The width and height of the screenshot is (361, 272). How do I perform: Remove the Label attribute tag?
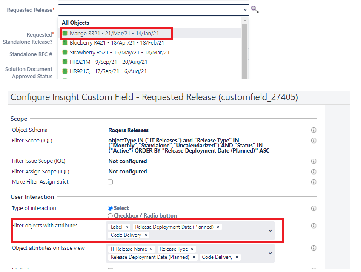pyautogui.click(x=126, y=227)
